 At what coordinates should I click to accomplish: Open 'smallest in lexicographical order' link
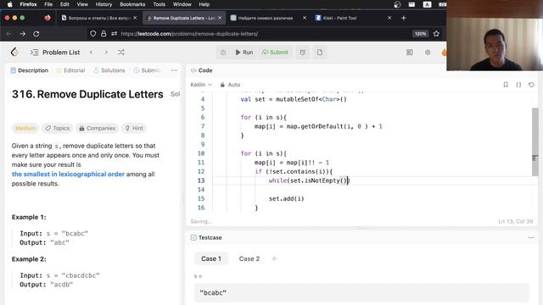coord(68,174)
